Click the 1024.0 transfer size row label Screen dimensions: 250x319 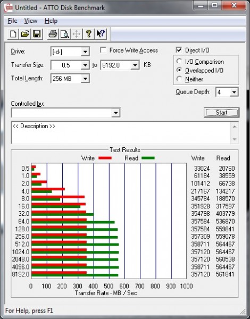pos(21,252)
